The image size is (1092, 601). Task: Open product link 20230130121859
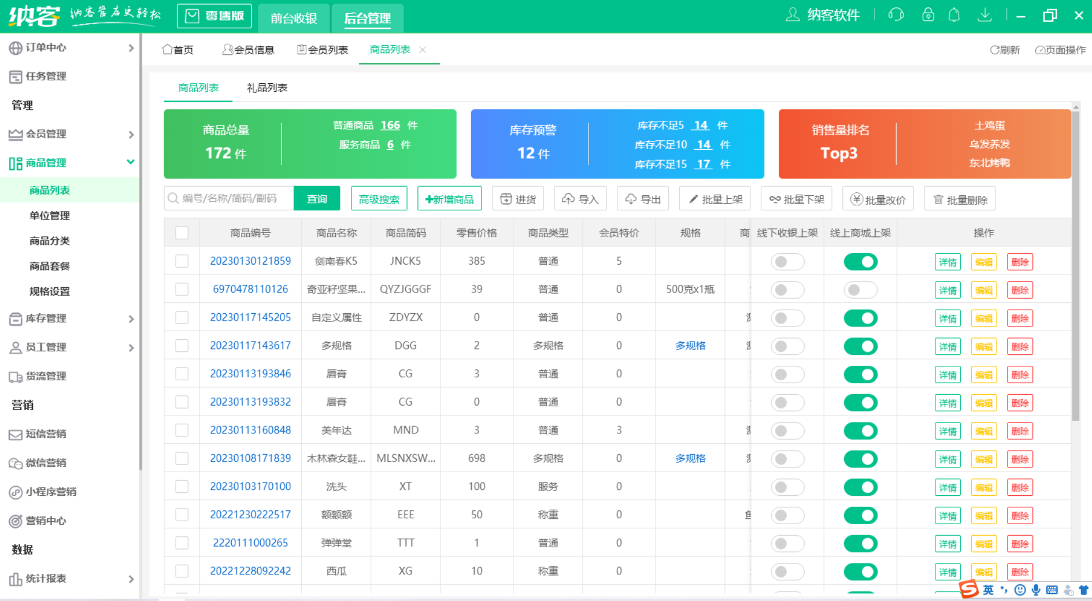coord(250,261)
